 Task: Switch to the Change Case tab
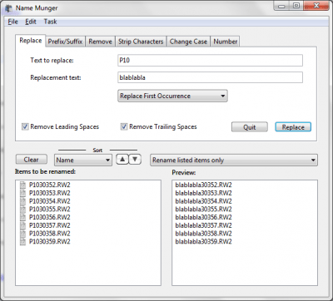point(188,42)
